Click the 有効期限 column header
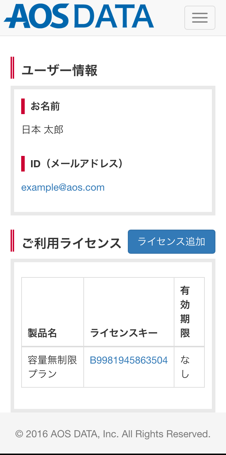Image resolution: width=226 pixels, height=455 pixels. 185,312
